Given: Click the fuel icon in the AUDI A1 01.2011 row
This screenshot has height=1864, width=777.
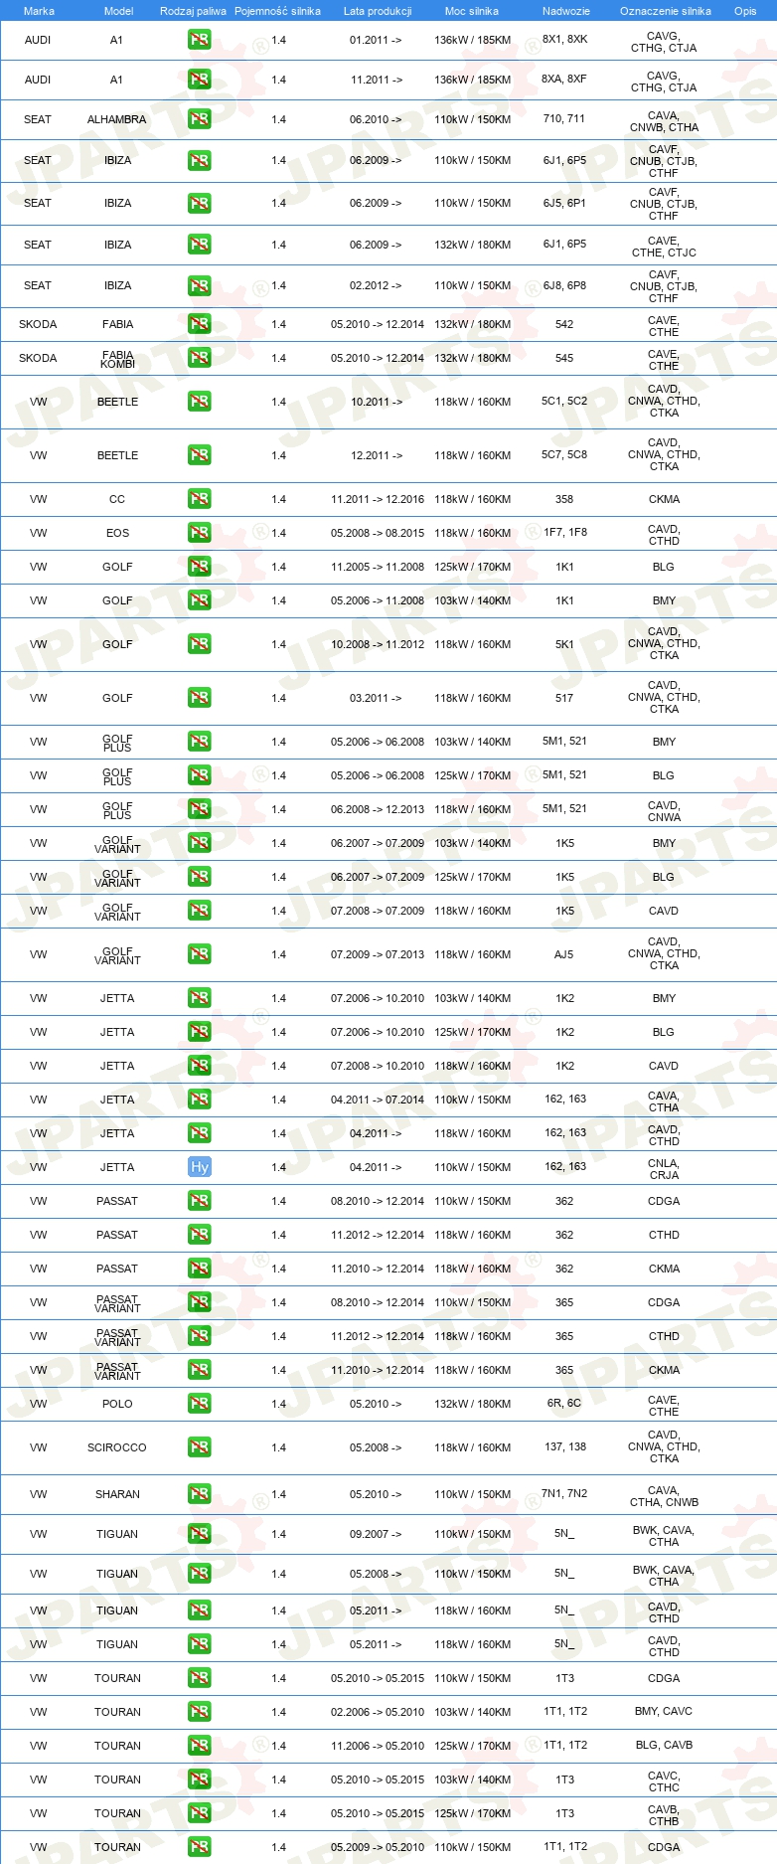Looking at the screenshot, I should tap(200, 40).
